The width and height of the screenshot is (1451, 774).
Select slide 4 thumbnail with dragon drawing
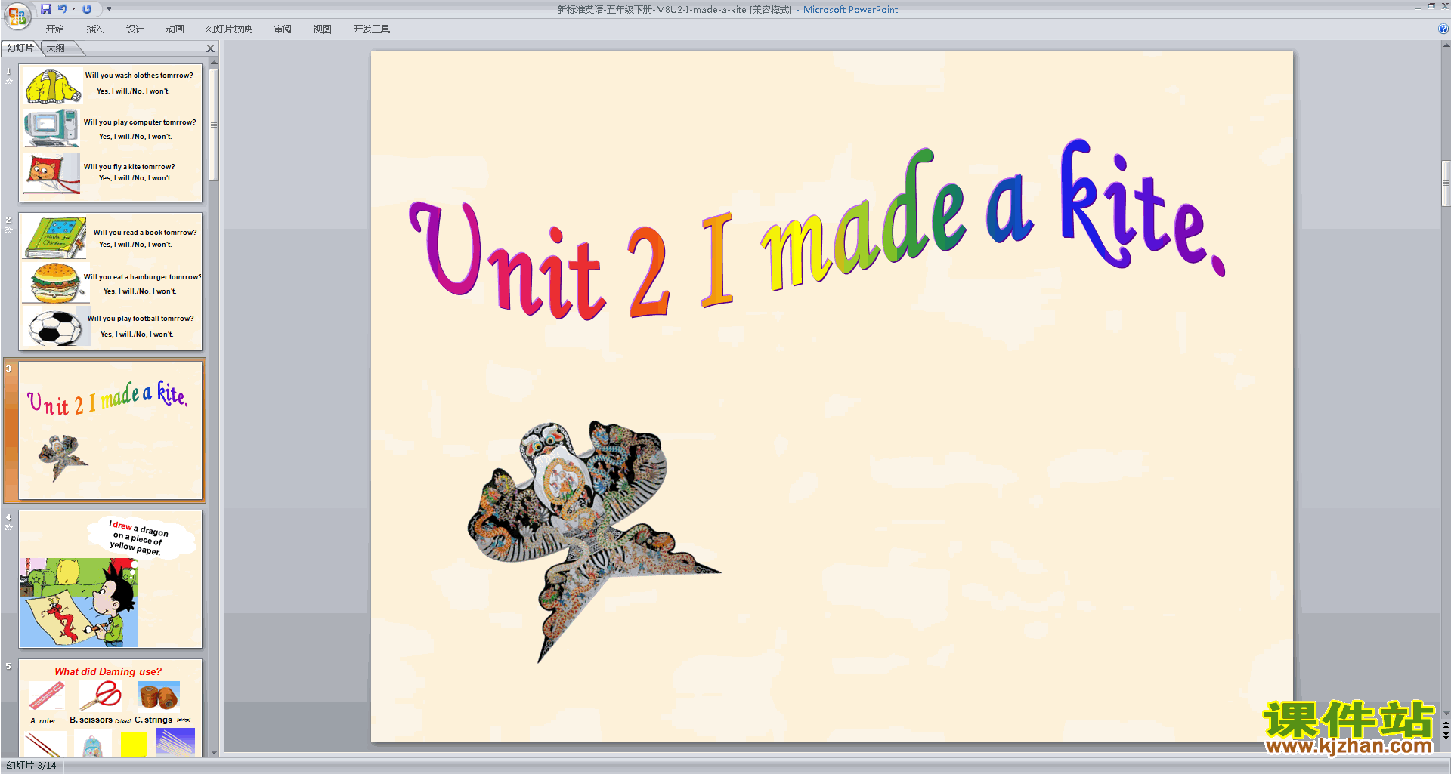tap(110, 579)
